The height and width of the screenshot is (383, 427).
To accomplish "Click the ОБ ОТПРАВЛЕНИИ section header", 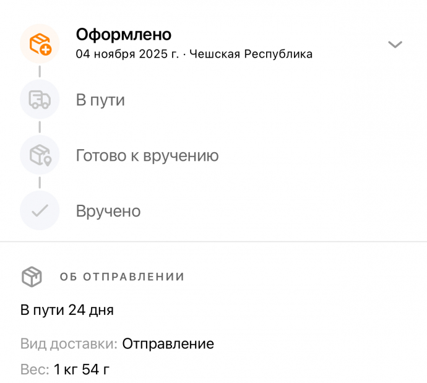I will pos(122,277).
